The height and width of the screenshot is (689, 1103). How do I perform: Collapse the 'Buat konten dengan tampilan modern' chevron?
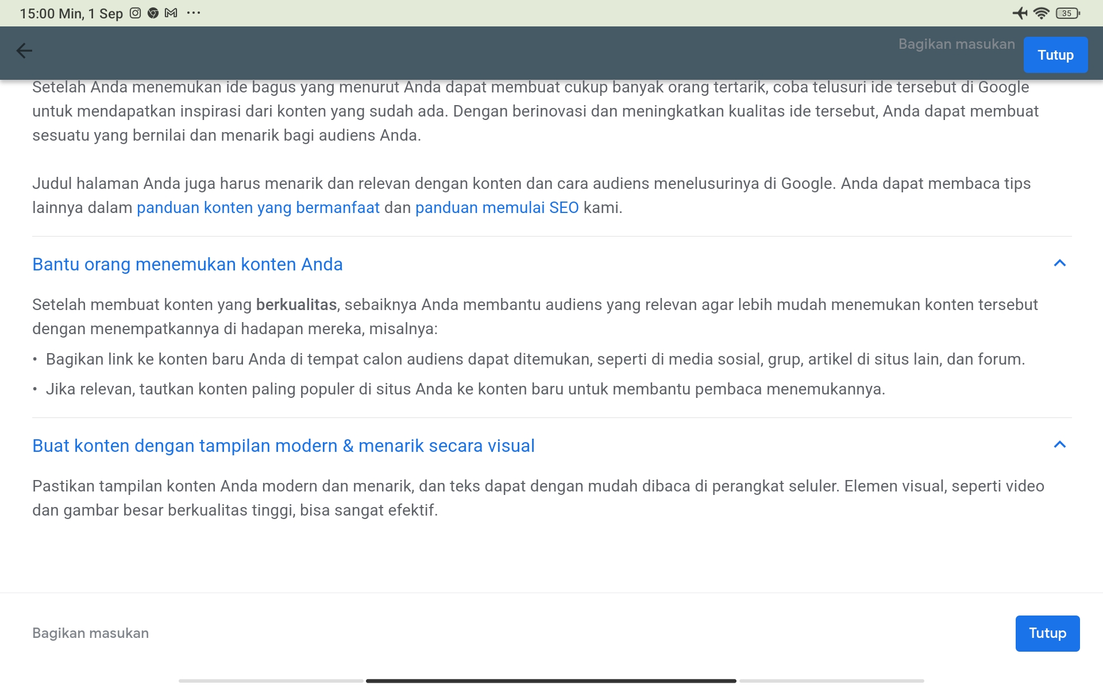(x=1060, y=445)
